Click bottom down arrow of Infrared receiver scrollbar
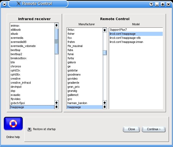Screen dimensions: 173x147 pos(57,107)
